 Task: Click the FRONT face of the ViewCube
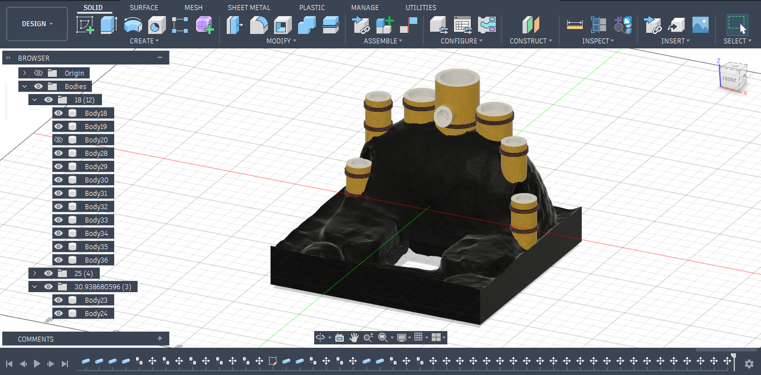pyautogui.click(x=729, y=79)
